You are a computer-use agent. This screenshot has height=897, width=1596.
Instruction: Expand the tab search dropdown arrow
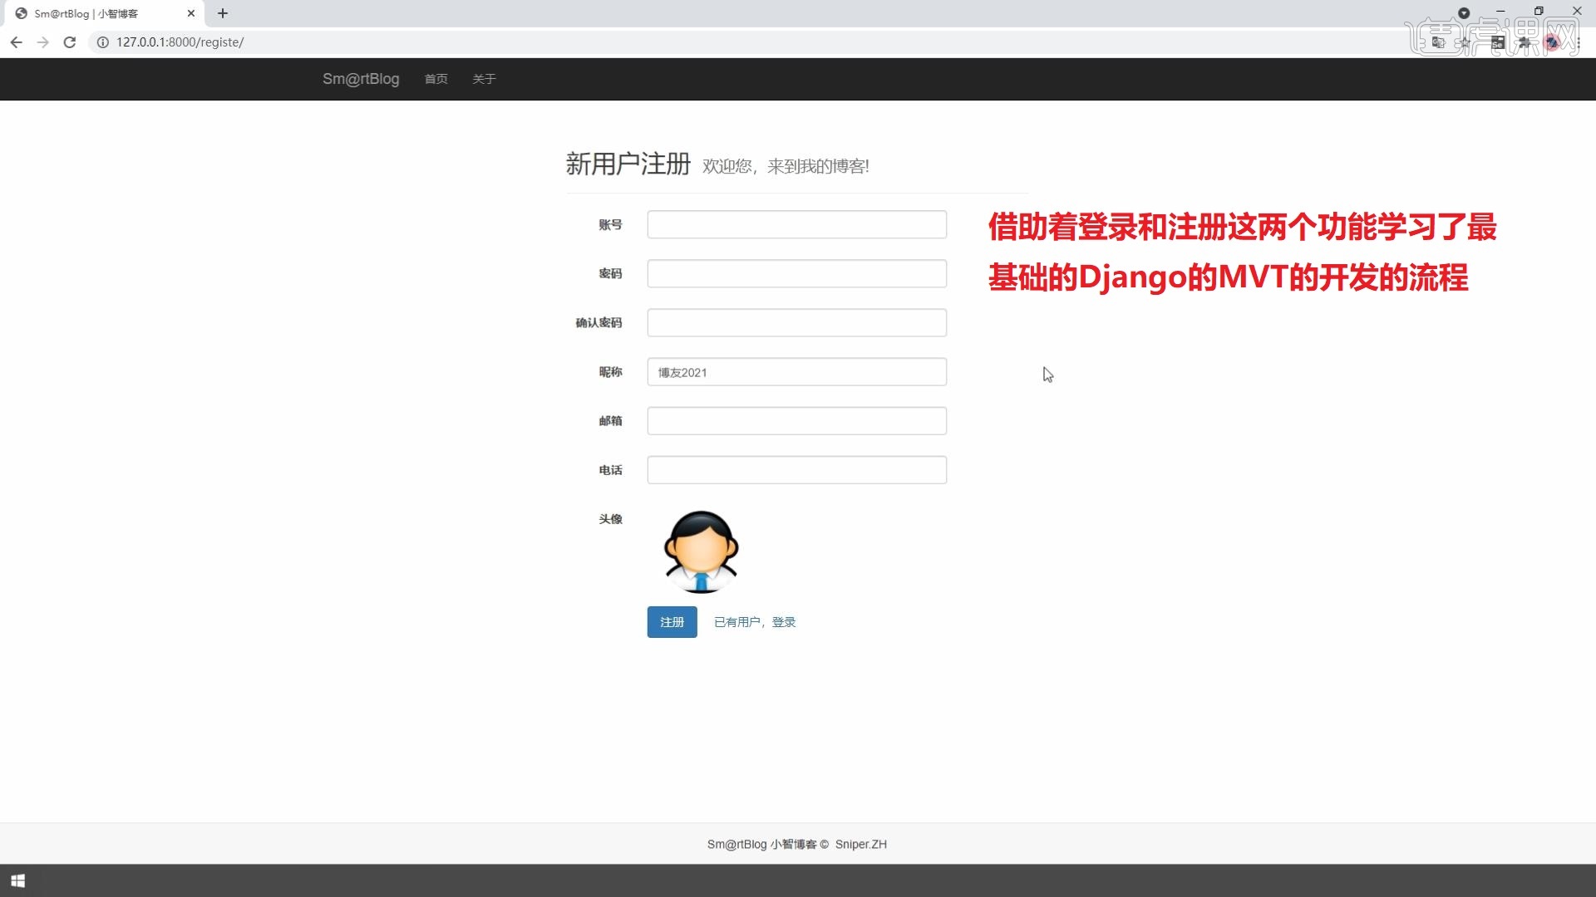click(x=1464, y=13)
